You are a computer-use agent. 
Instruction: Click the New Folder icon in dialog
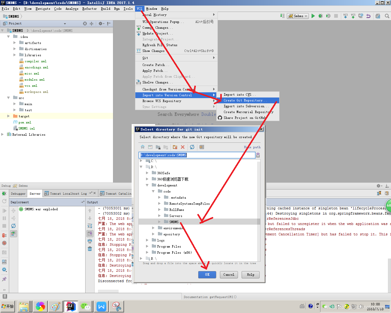pos(175,147)
